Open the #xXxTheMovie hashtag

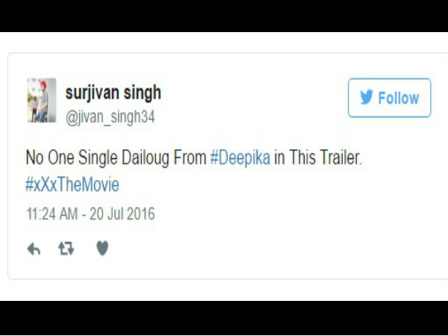coord(72,184)
